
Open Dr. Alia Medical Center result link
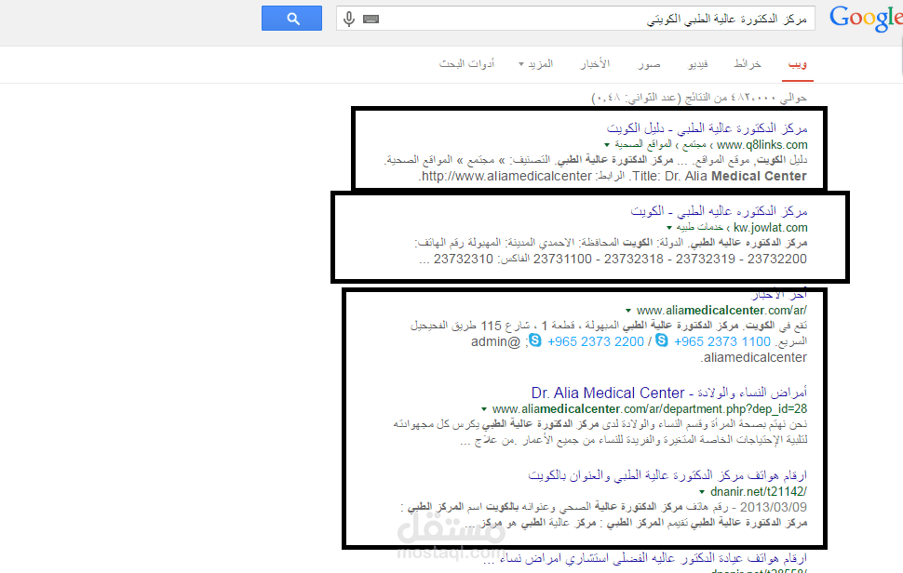click(x=669, y=393)
